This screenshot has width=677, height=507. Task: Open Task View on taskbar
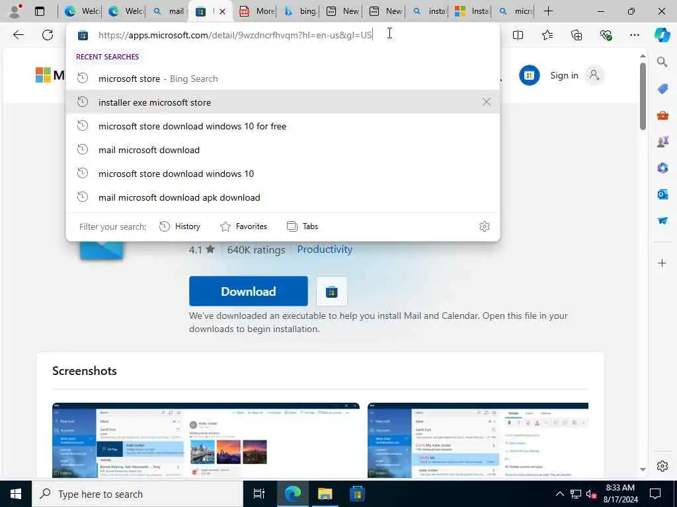(259, 494)
